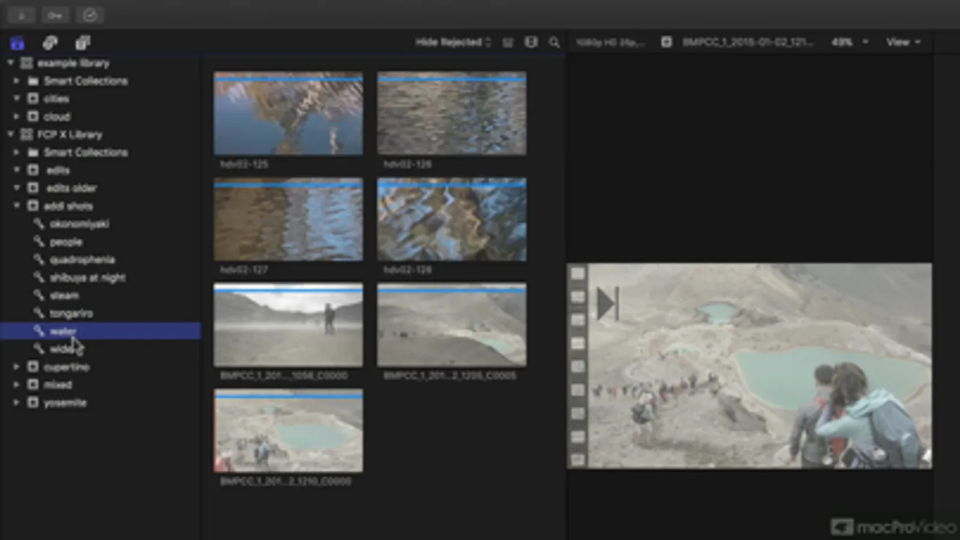The image size is (960, 540).
Task: Select the keyword collection below water
Action: [x=100, y=349]
